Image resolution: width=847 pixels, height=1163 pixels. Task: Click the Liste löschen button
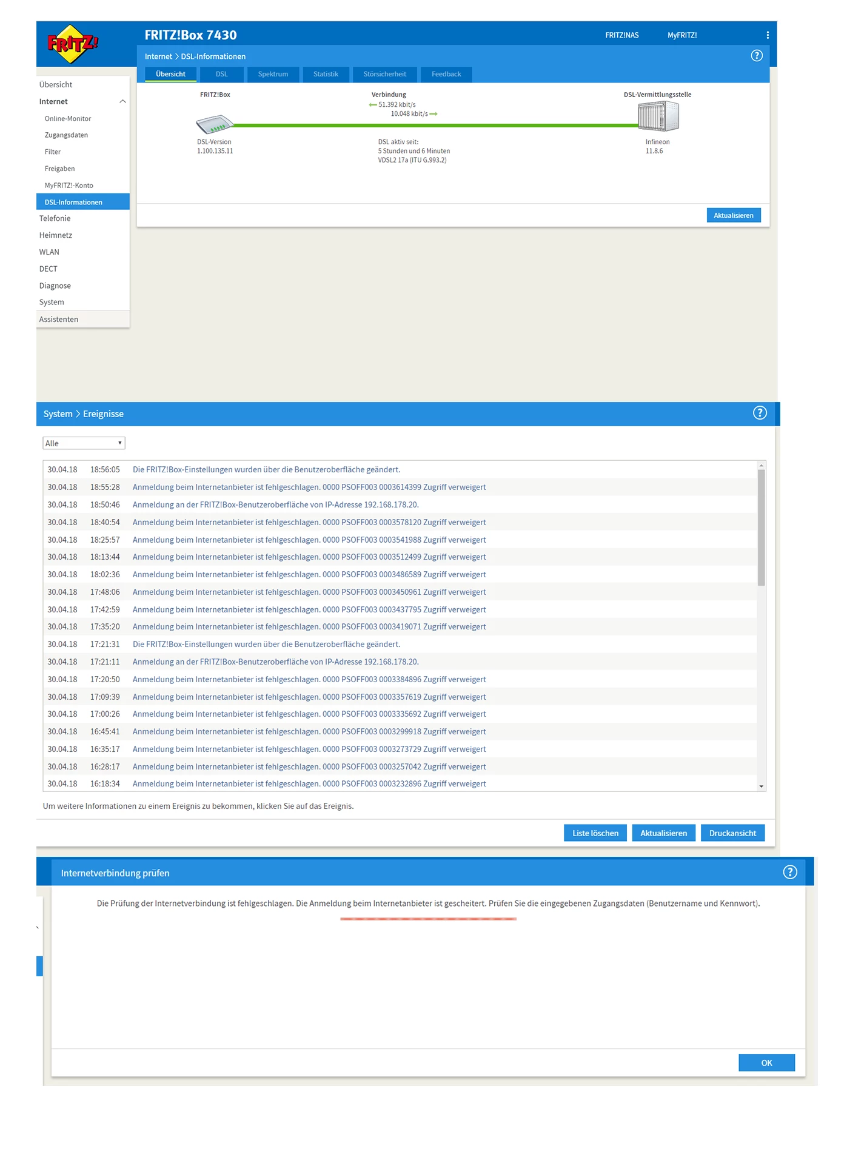coord(595,833)
